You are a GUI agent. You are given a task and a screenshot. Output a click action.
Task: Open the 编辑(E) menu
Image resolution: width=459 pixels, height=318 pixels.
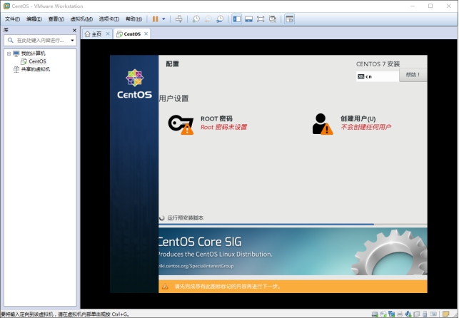click(34, 19)
